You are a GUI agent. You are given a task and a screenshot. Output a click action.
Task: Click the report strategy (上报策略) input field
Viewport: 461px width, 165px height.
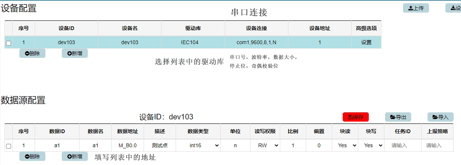tap(438, 145)
